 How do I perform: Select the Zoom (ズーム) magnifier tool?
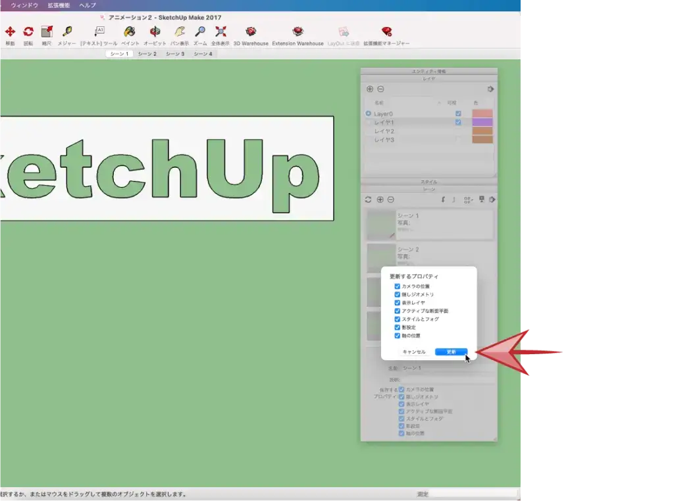point(200,32)
